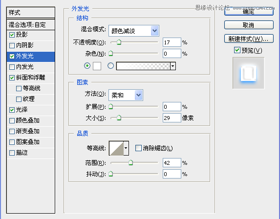This screenshot has height=219, width=280.
Task: Toggle the 外发光 checkbox
Action: click(12, 56)
